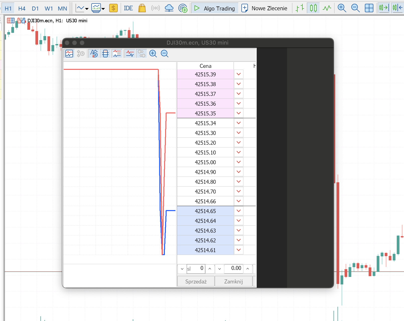Zoom in the Depth of Market tick chart
The image size is (404, 321).
pos(153,54)
